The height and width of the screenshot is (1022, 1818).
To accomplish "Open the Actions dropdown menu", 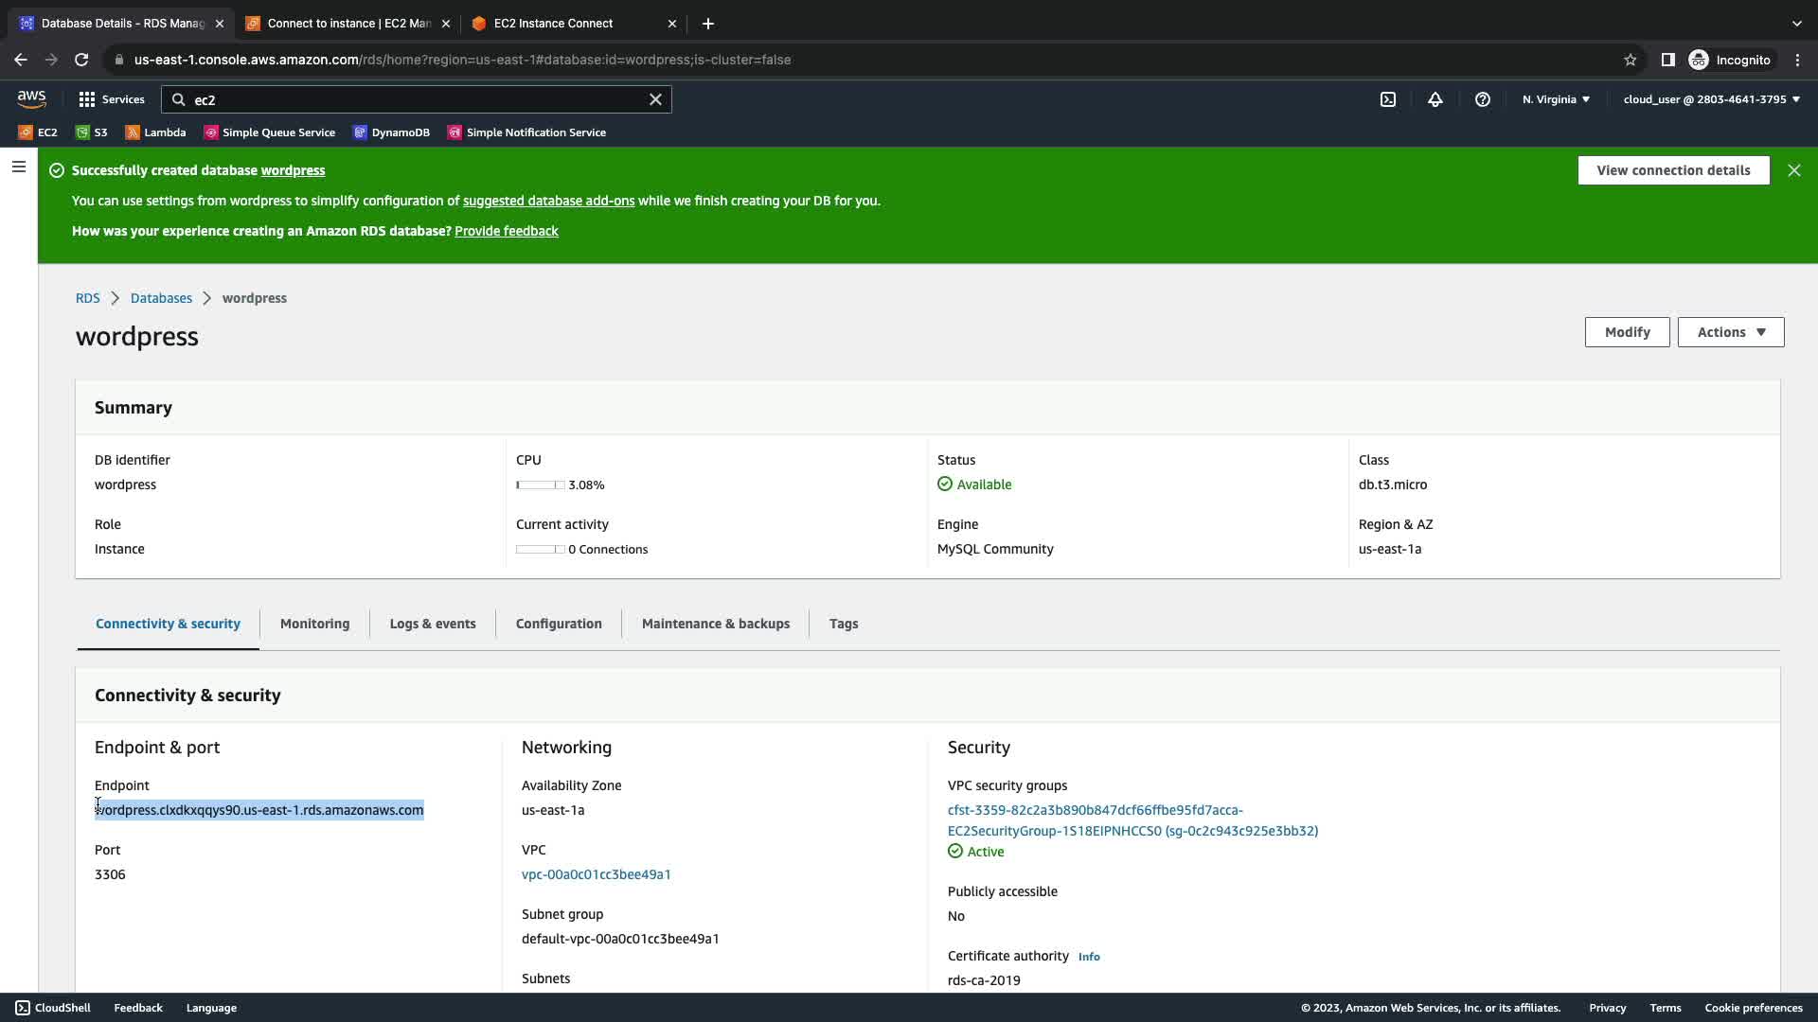I will tap(1730, 332).
